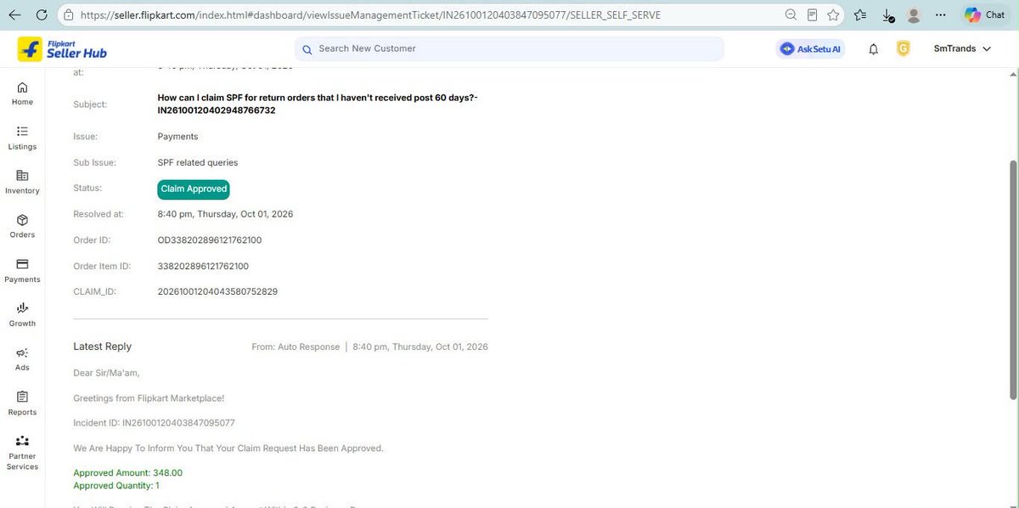
Task: Click the Resolved at timestamp value
Action: point(225,214)
